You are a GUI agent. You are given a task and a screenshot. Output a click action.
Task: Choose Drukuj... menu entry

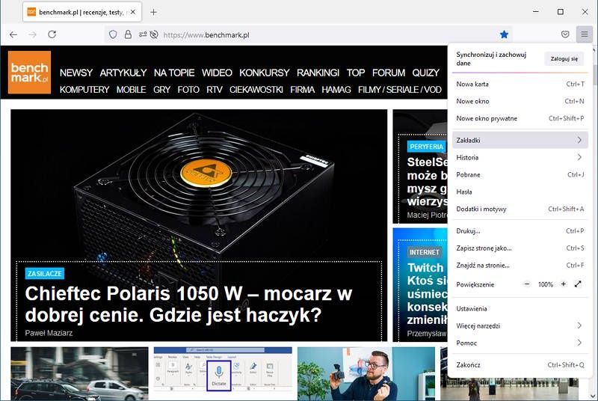pos(520,231)
